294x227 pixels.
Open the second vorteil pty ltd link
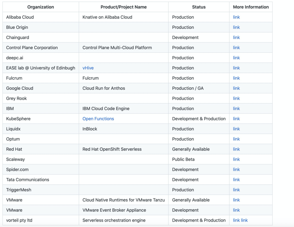coord(244,220)
